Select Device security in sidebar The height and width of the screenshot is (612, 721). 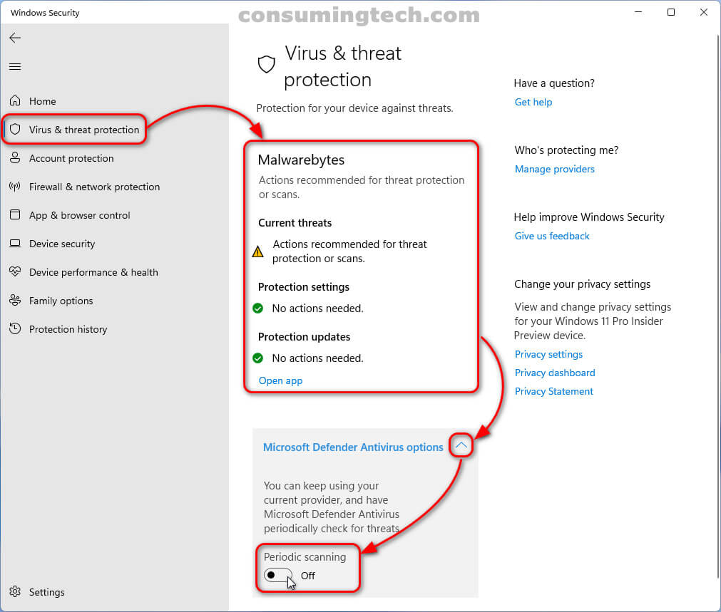[x=61, y=244]
